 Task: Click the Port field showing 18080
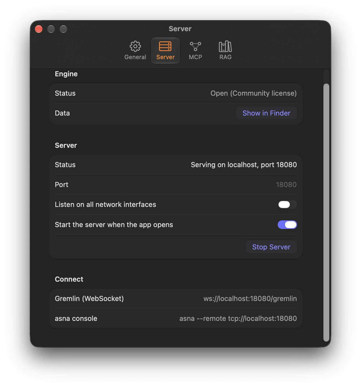point(286,185)
